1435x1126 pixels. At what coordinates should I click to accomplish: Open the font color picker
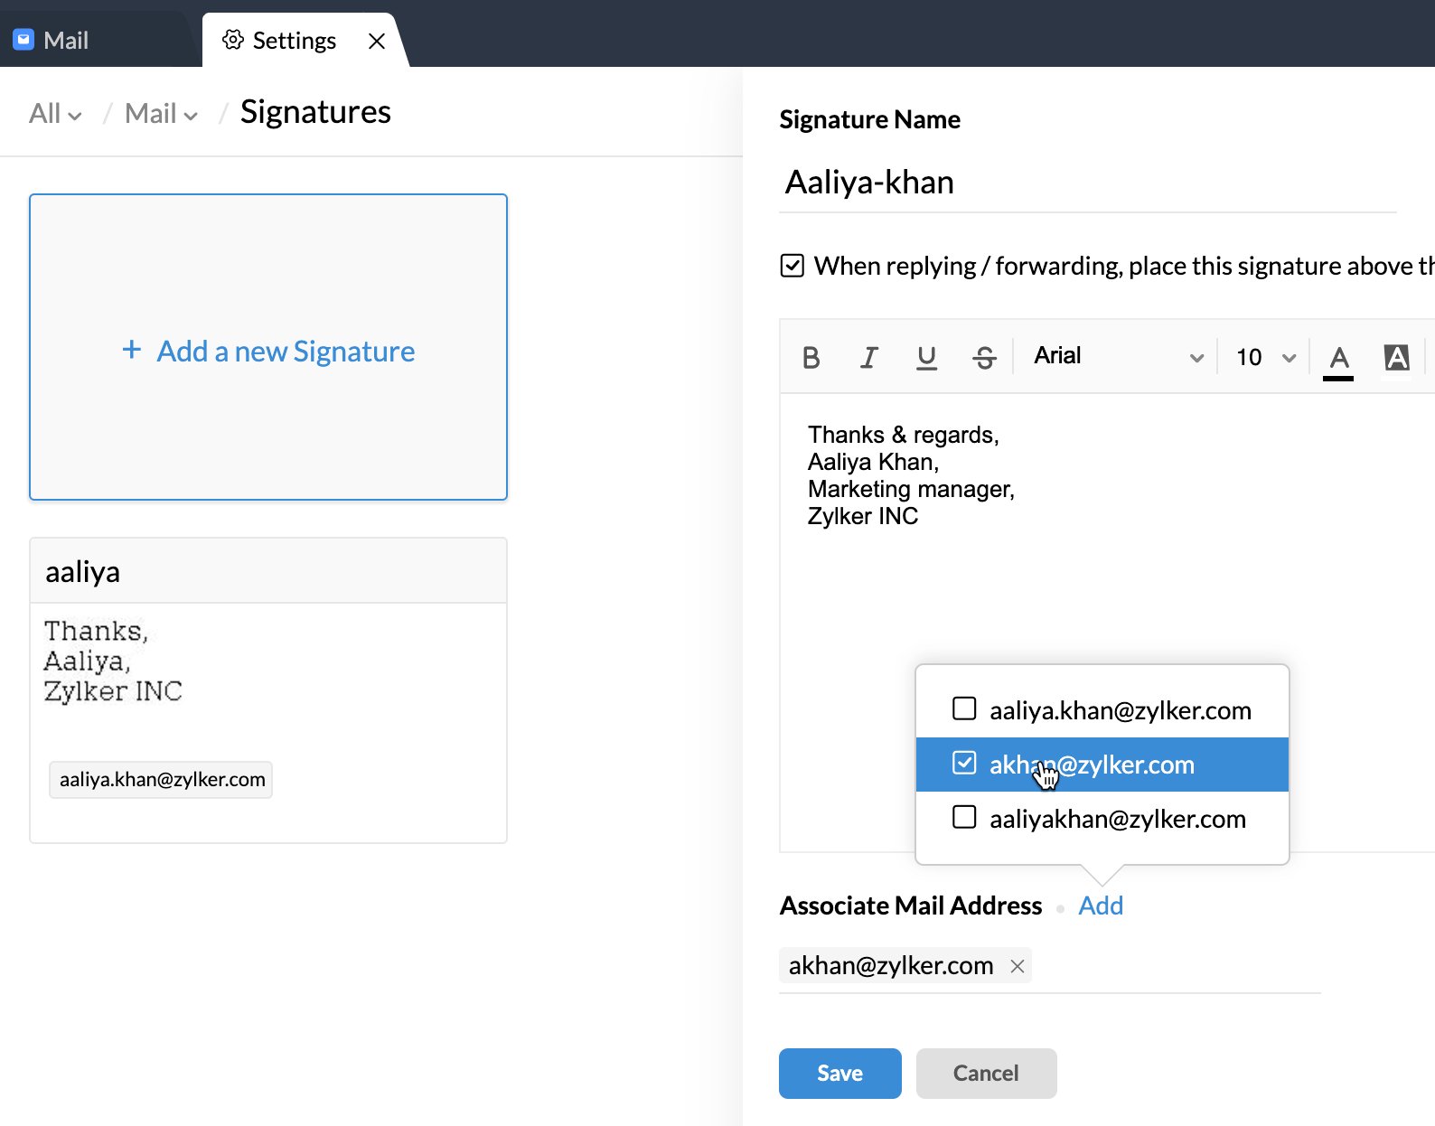pyautogui.click(x=1338, y=359)
